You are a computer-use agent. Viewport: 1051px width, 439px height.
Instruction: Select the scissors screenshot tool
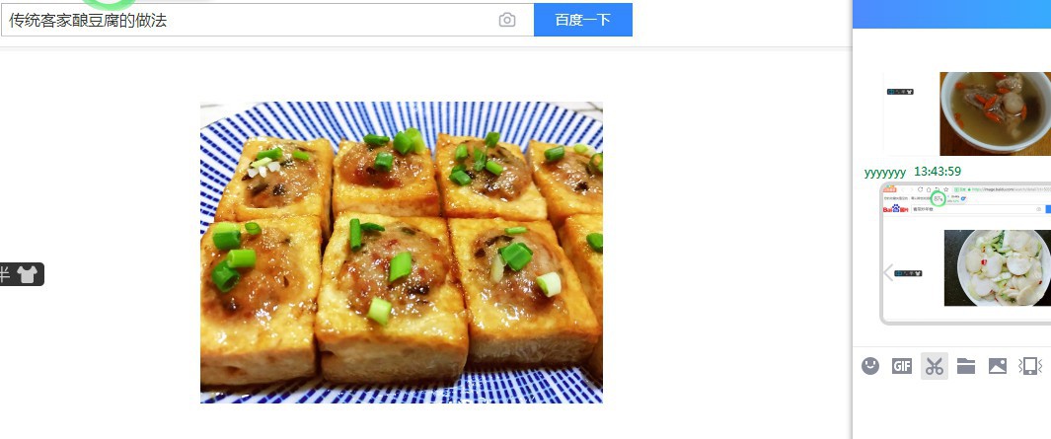934,366
